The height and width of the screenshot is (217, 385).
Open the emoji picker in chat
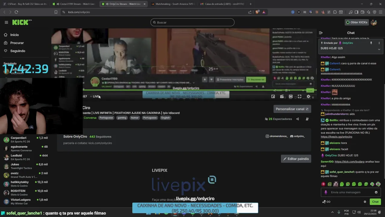click(x=376, y=192)
